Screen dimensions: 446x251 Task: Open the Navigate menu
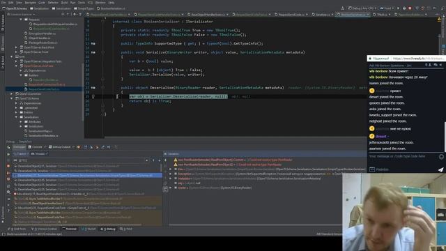click(x=30, y=3)
